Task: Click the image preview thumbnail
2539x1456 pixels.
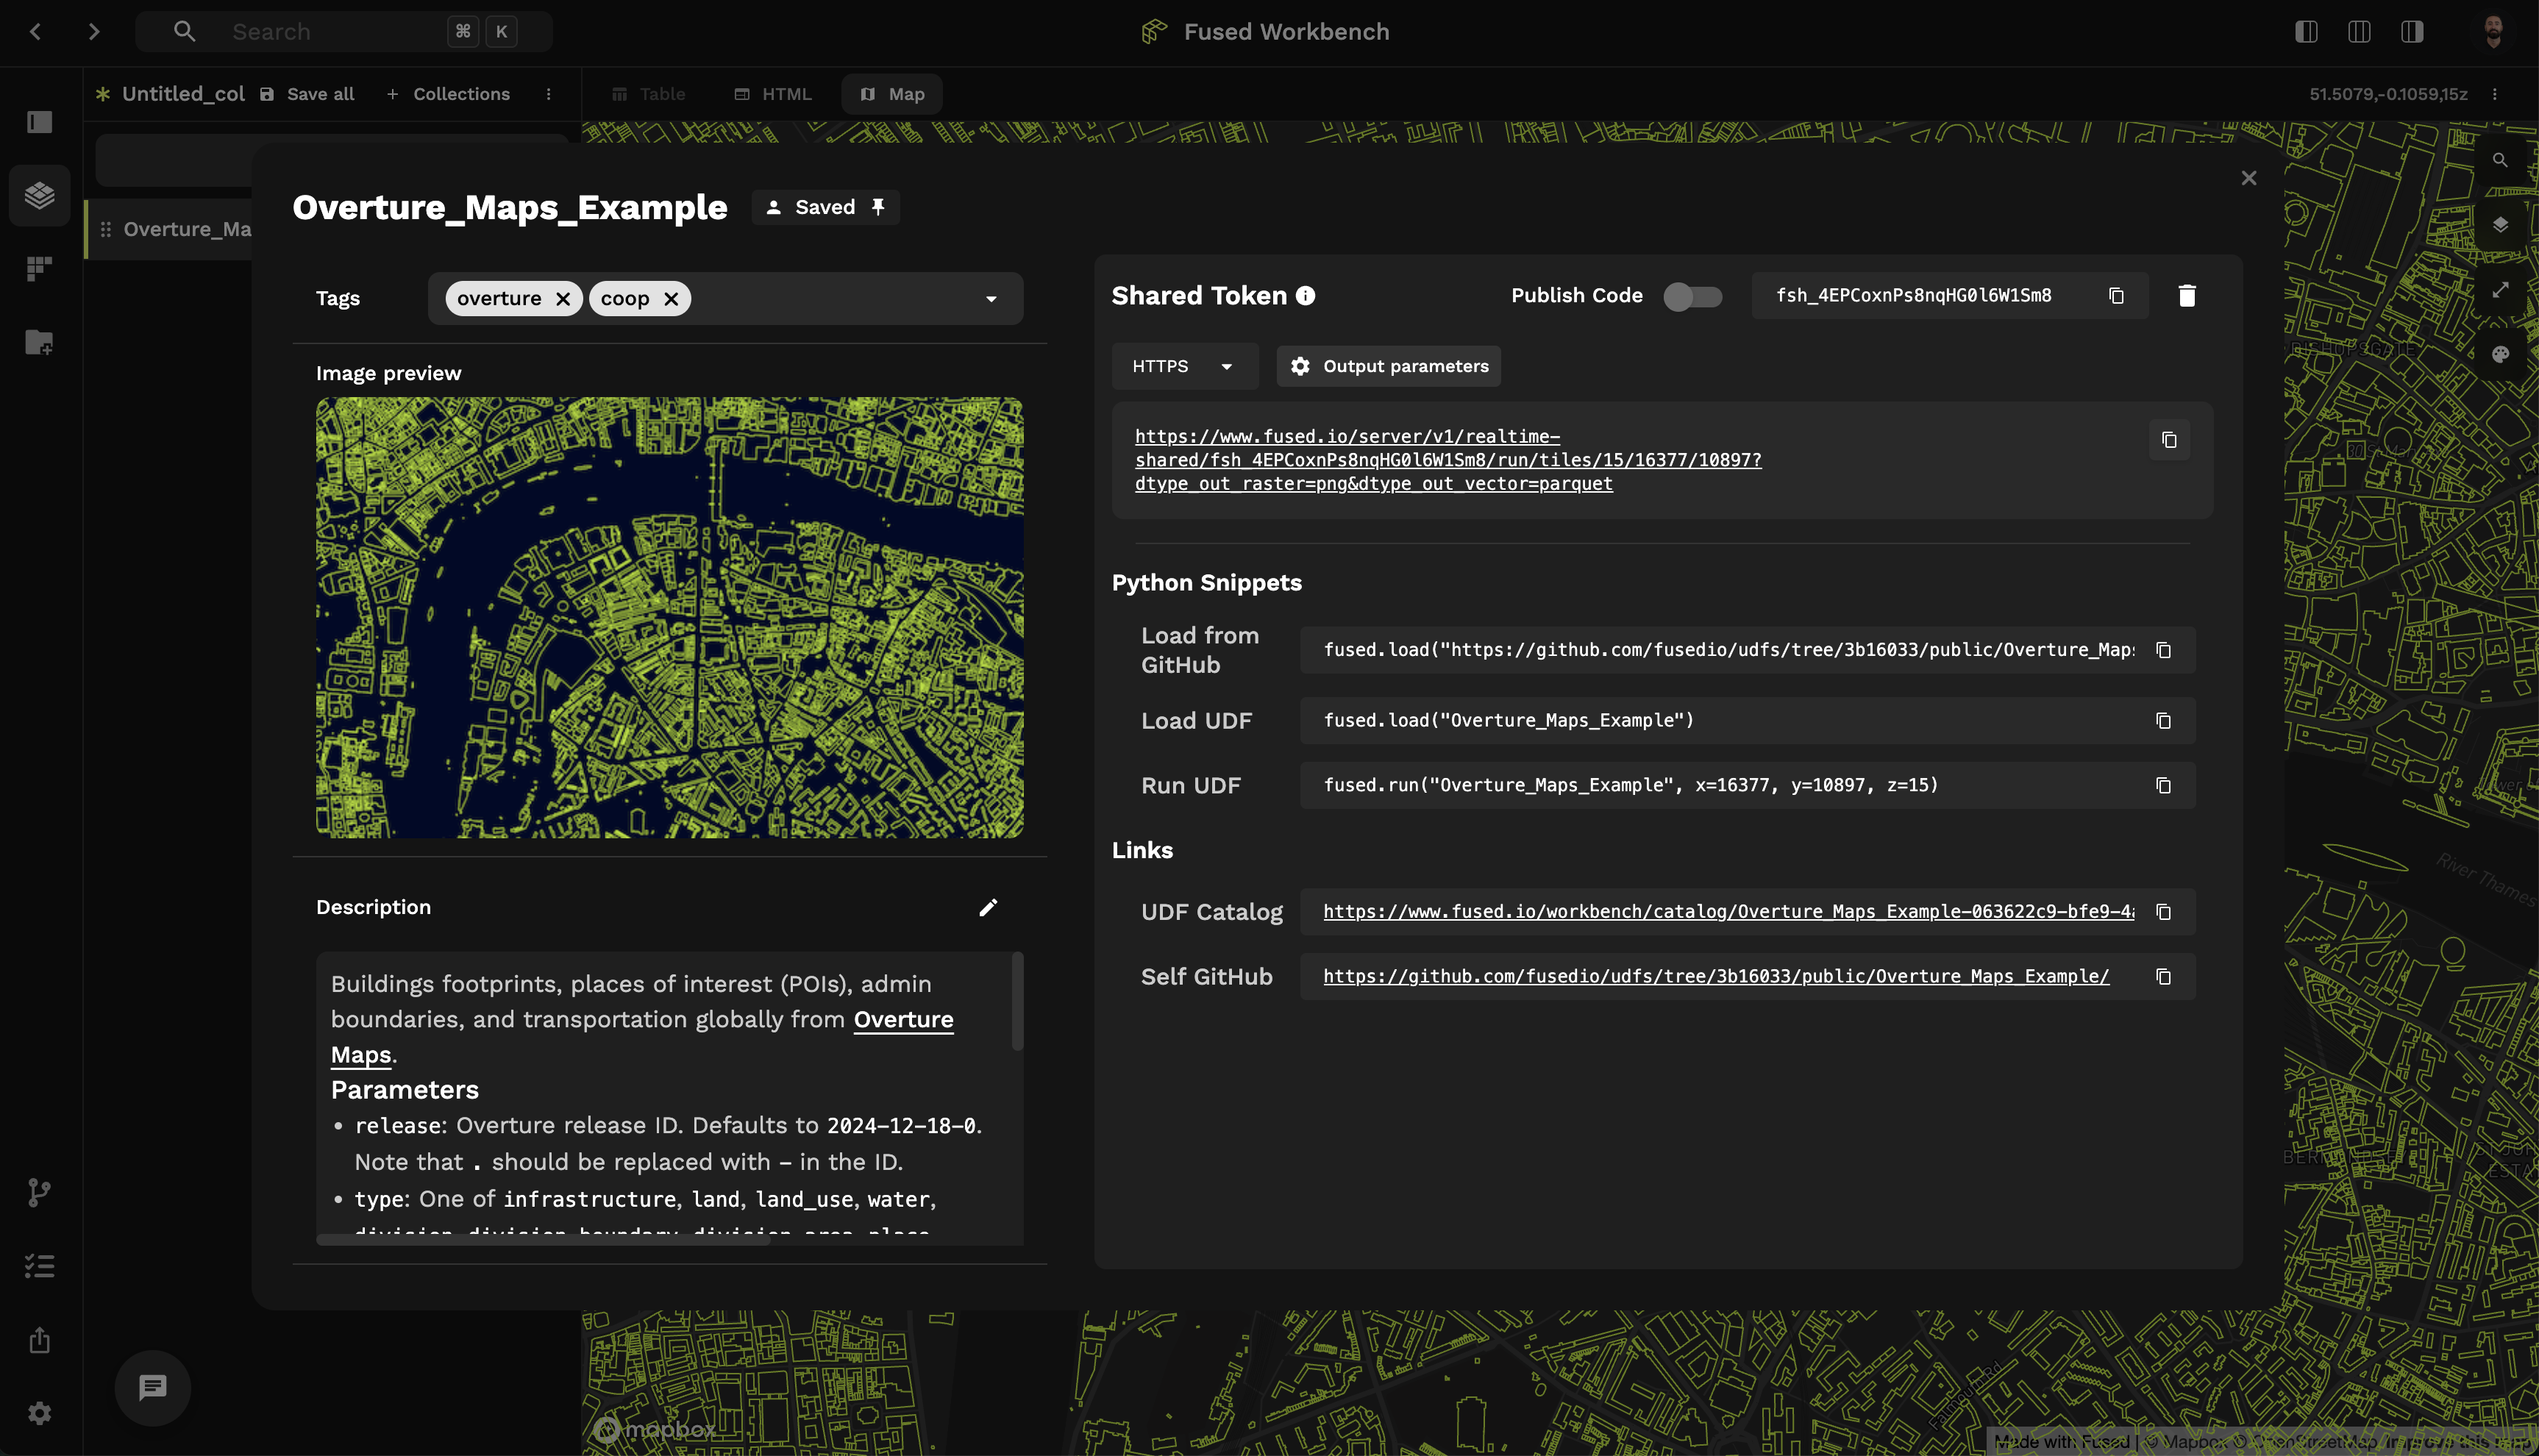Action: 669,617
